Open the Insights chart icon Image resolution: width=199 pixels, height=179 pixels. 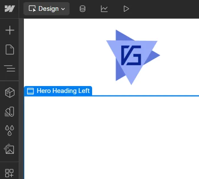pos(104,9)
